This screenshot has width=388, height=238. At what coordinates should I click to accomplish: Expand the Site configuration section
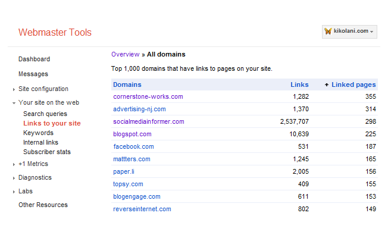coord(14,89)
